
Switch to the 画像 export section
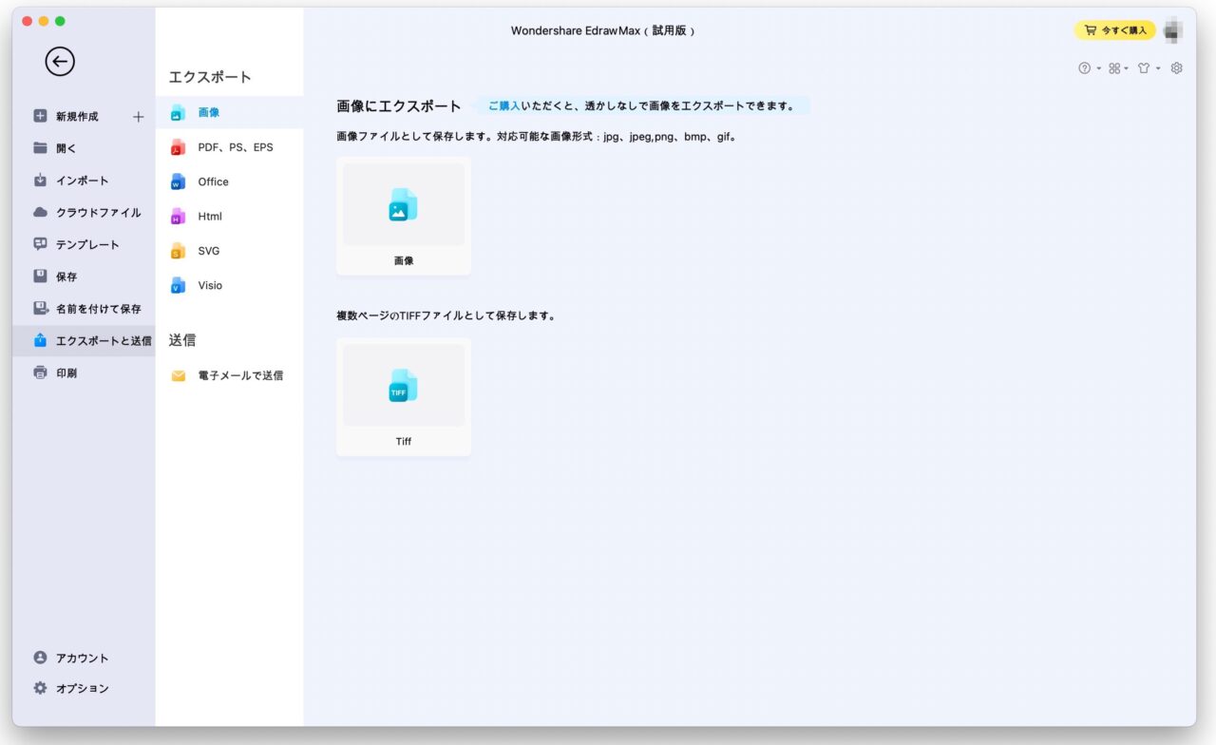(x=208, y=111)
